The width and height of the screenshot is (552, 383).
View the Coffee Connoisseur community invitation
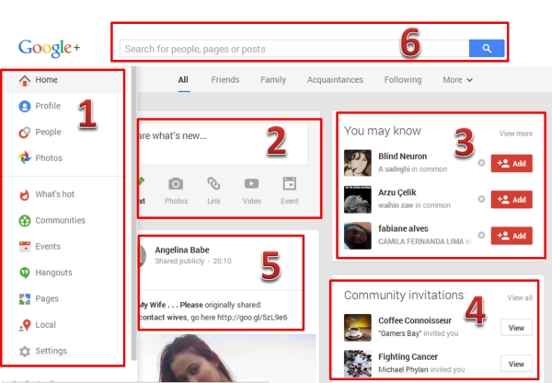click(516, 328)
